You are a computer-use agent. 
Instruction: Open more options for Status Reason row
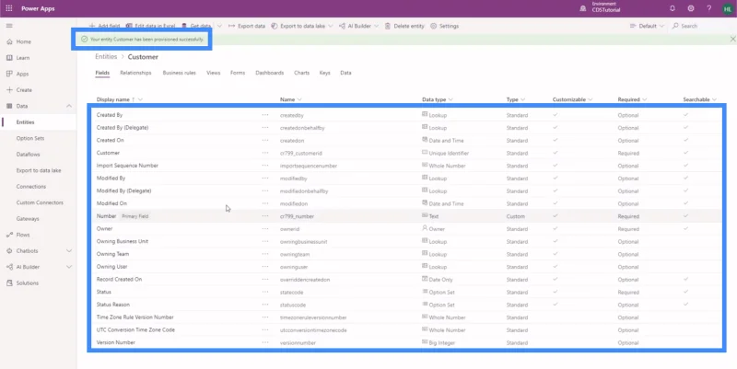click(x=265, y=305)
